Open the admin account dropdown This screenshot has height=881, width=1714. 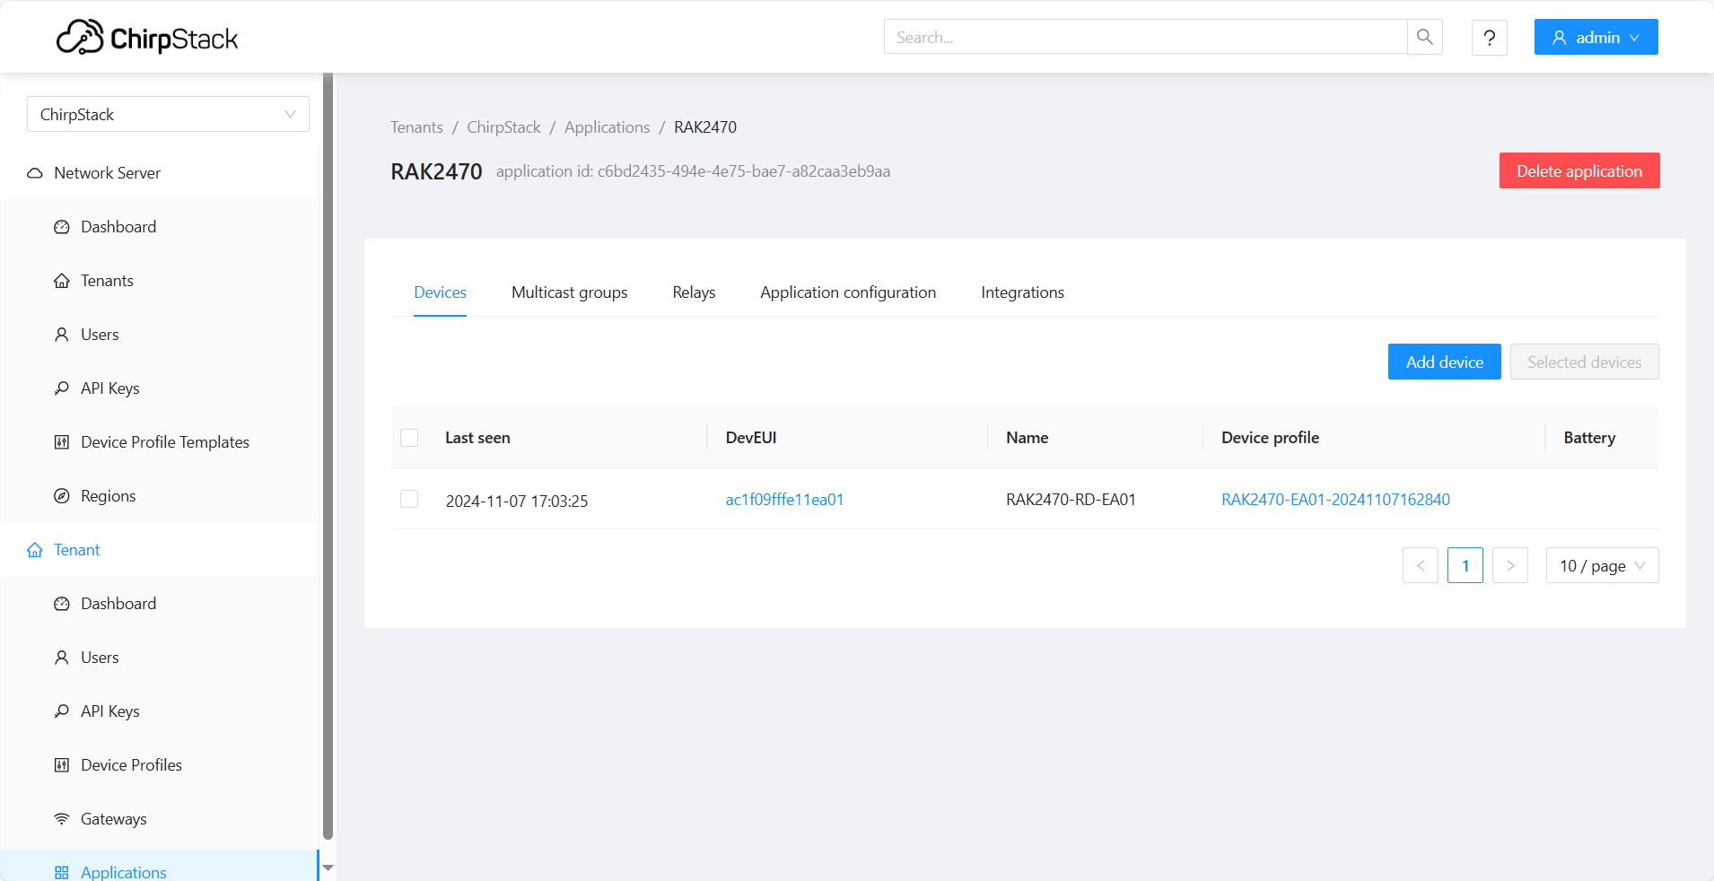coord(1596,37)
